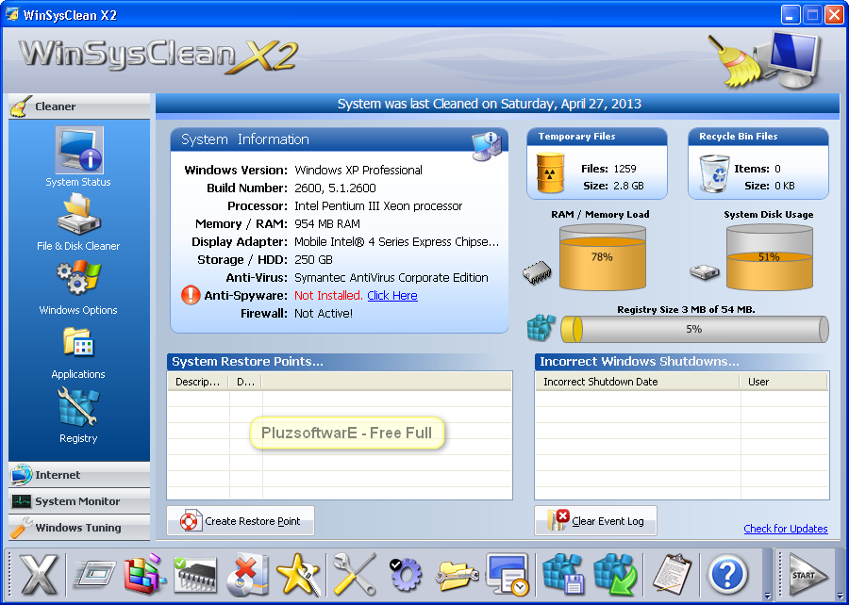
Task: Click the RAM chip icon
Action: pyautogui.click(x=537, y=272)
